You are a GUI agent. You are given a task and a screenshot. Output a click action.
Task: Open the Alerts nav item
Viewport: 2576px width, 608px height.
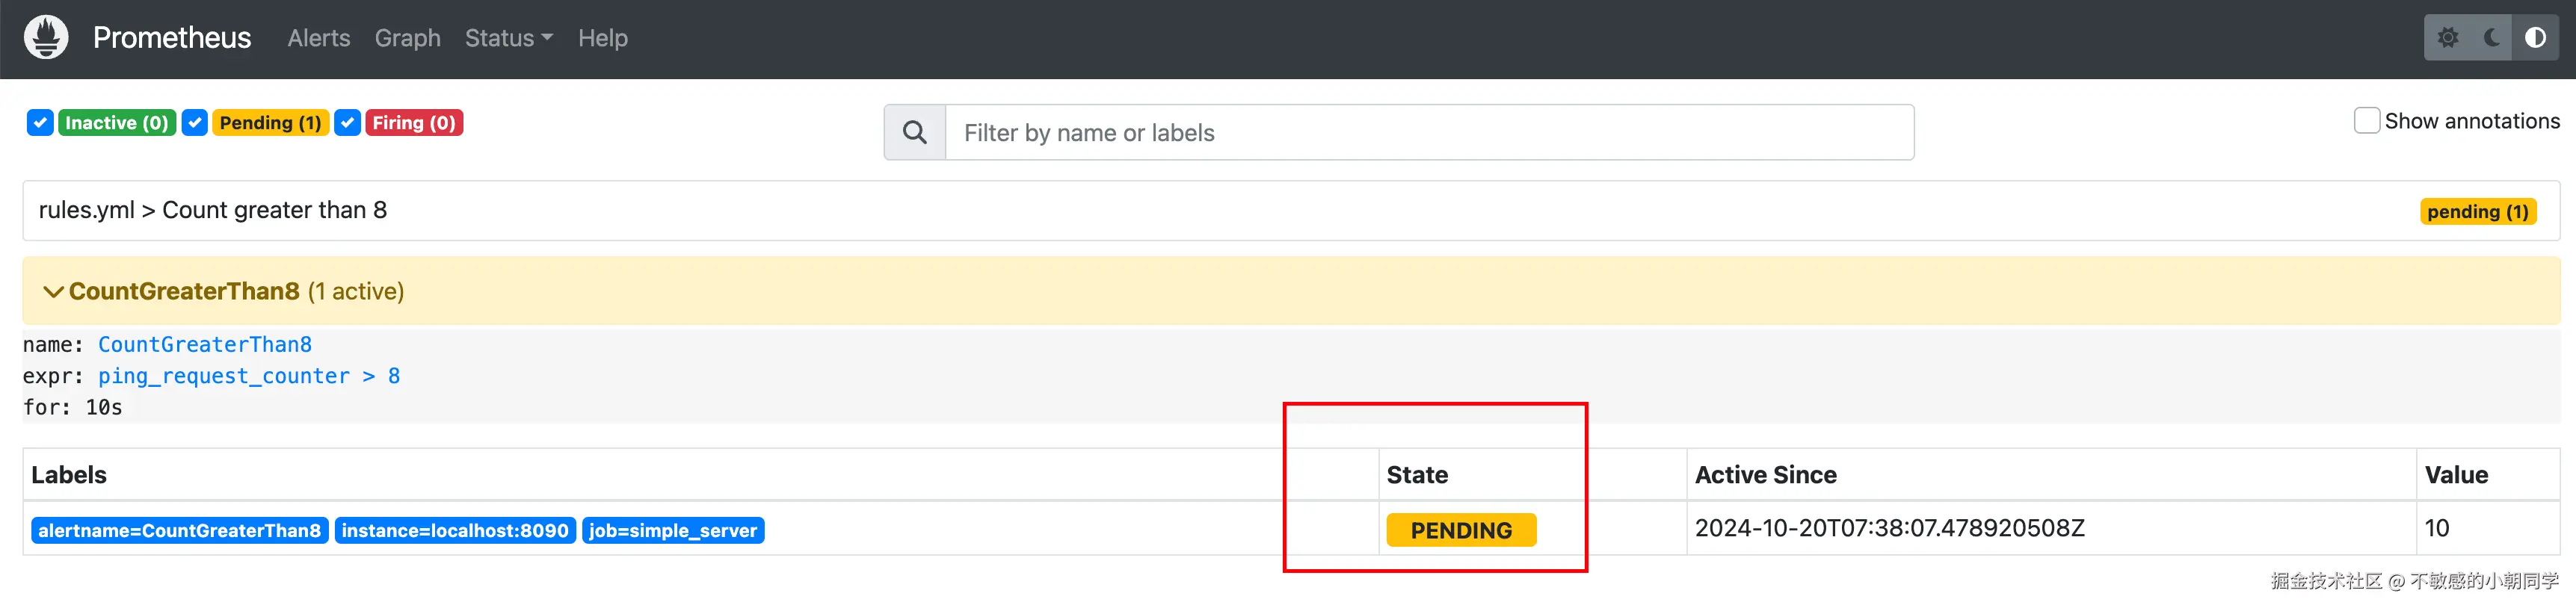[319, 38]
